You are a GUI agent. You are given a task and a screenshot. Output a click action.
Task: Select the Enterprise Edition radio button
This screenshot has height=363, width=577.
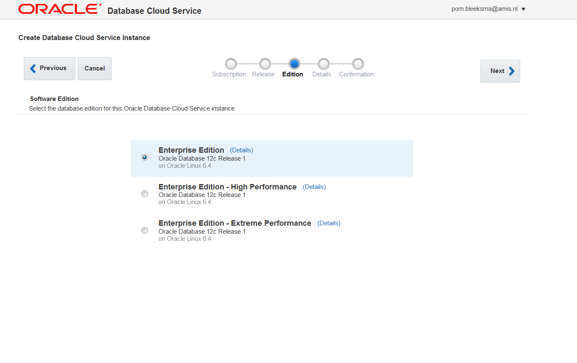(x=145, y=157)
